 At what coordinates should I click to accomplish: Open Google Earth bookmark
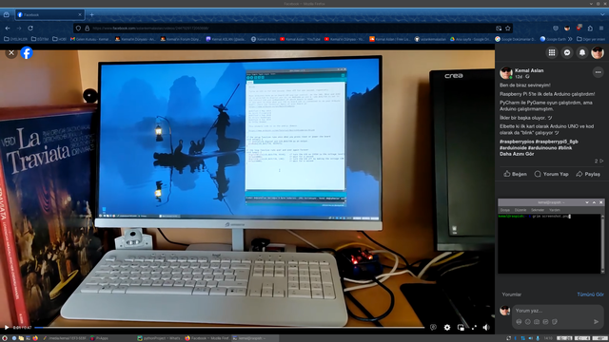coord(553,39)
